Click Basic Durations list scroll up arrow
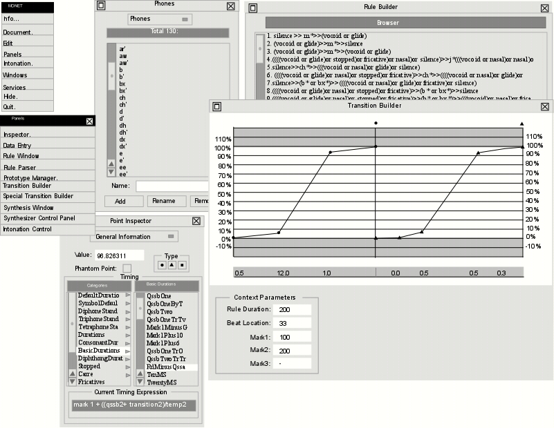Viewport: 554px width, 428px height. (140, 373)
